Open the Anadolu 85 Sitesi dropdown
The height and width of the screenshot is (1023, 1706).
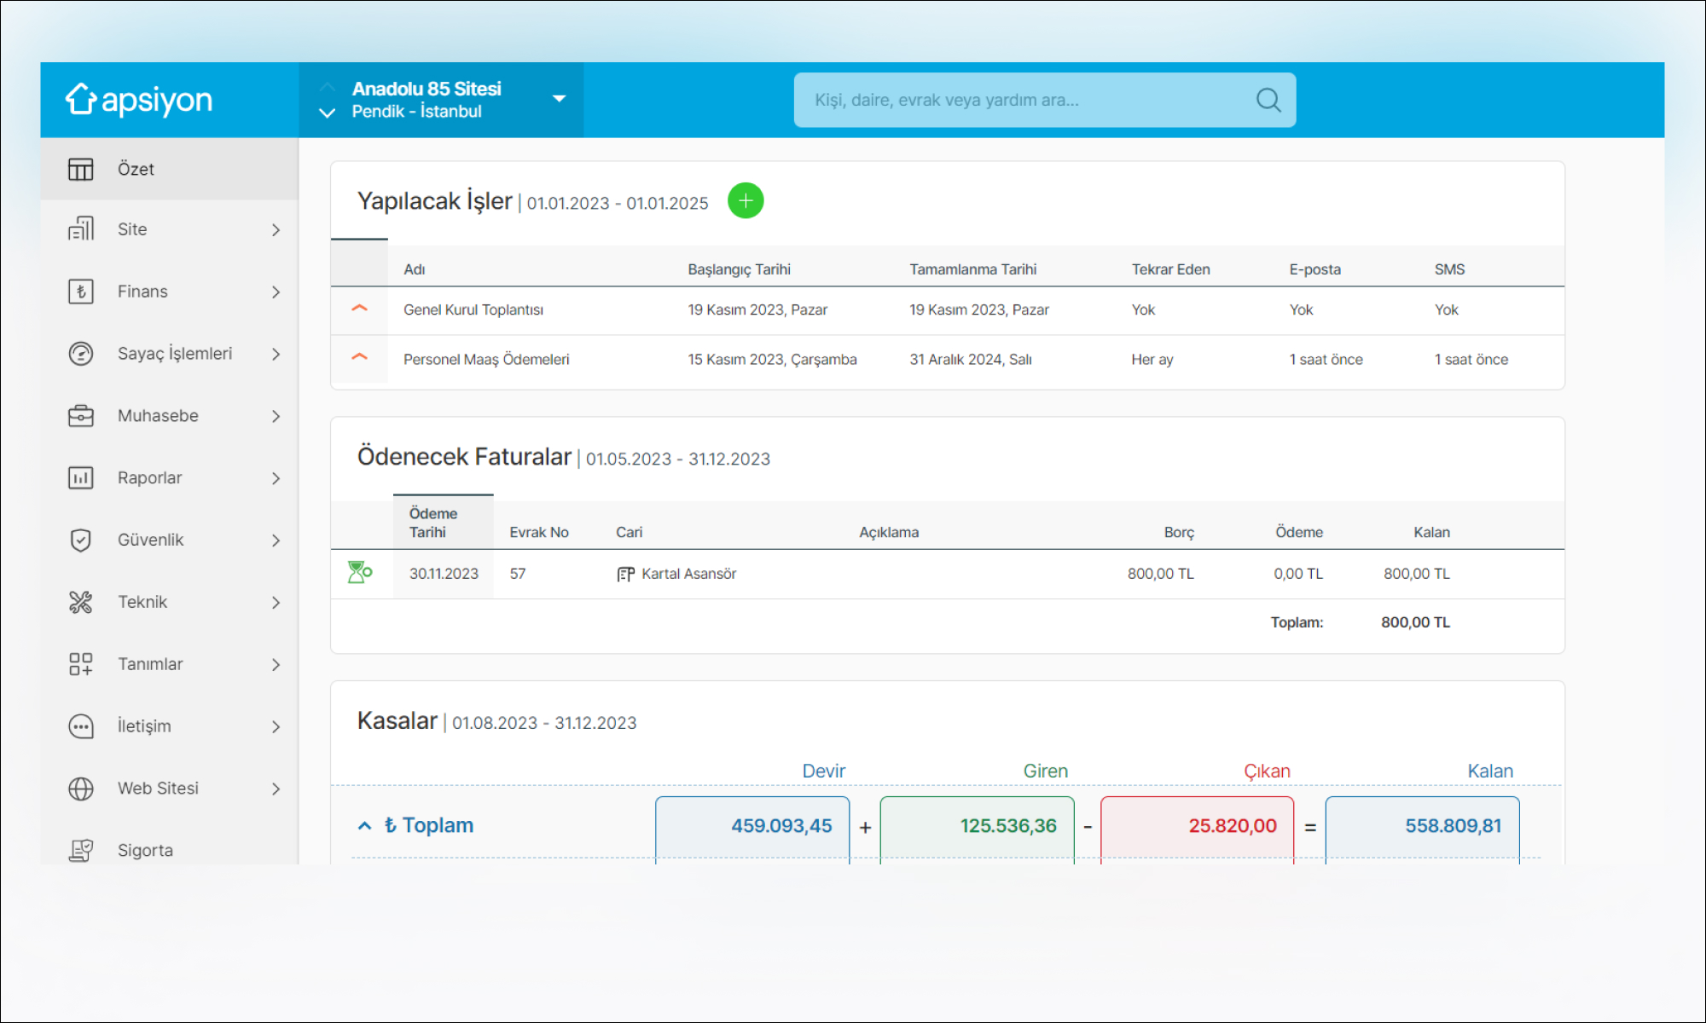point(559,99)
